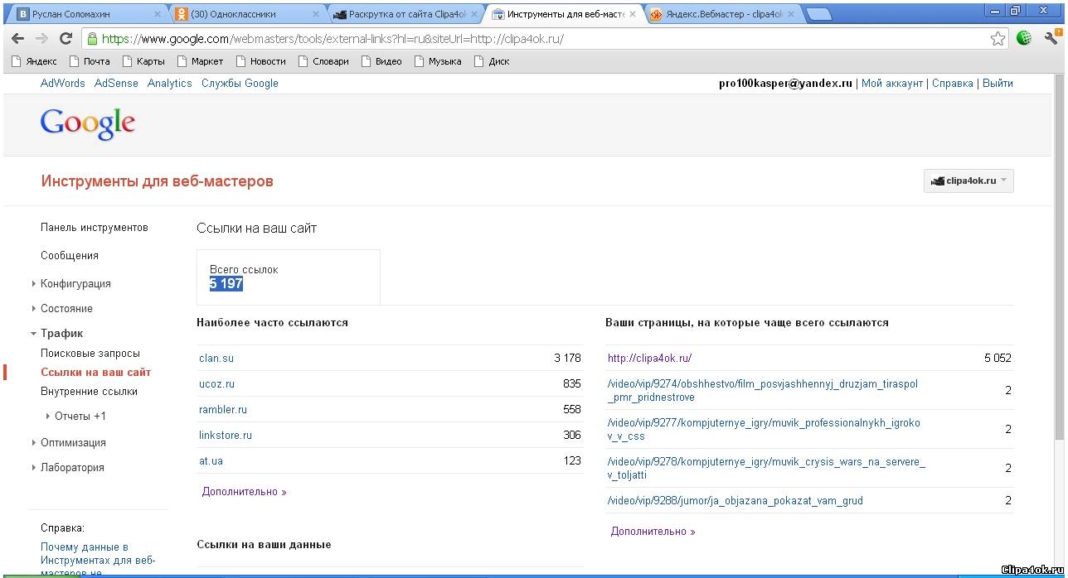Open the Словари bookmark
1068x578 pixels.
click(x=323, y=61)
